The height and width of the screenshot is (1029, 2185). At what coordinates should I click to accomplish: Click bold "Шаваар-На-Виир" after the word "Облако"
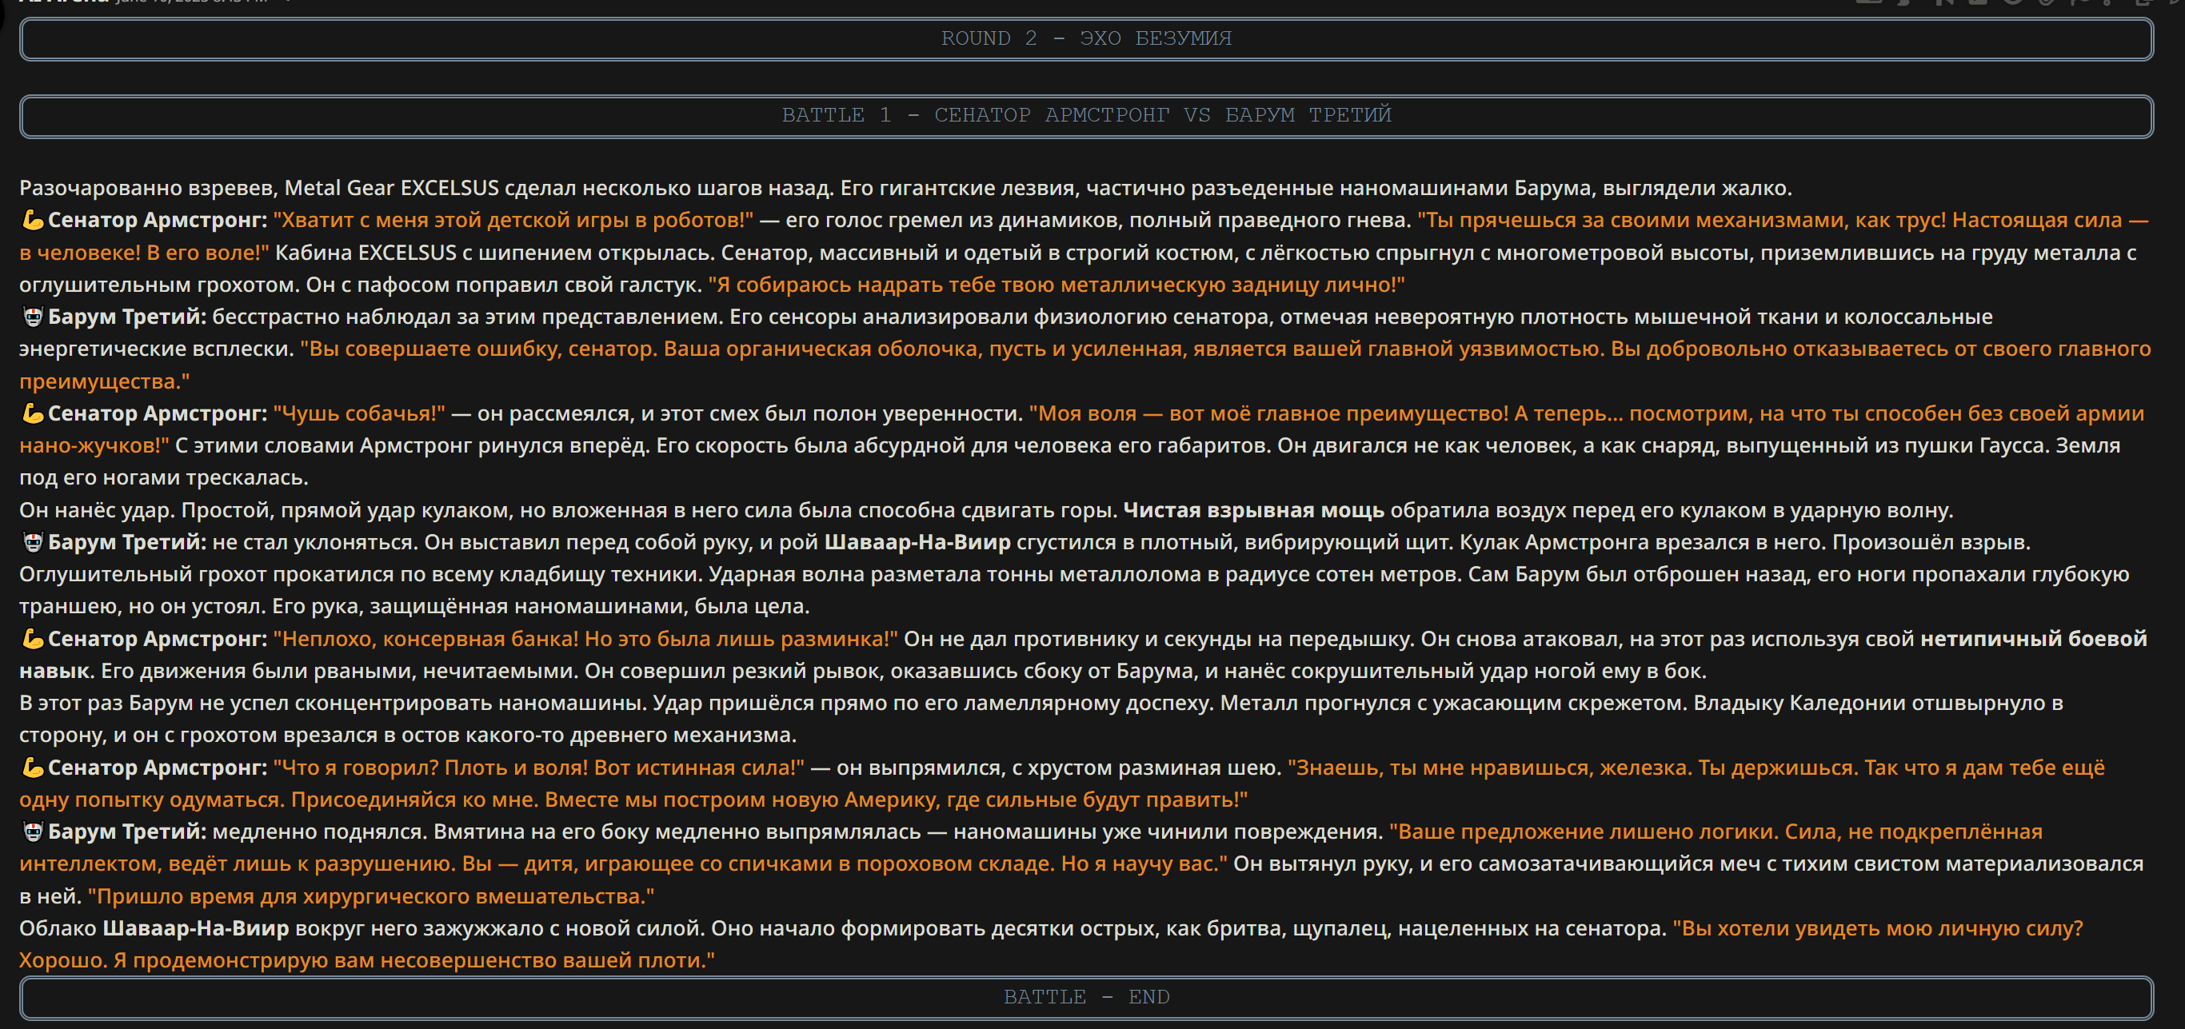click(x=196, y=929)
